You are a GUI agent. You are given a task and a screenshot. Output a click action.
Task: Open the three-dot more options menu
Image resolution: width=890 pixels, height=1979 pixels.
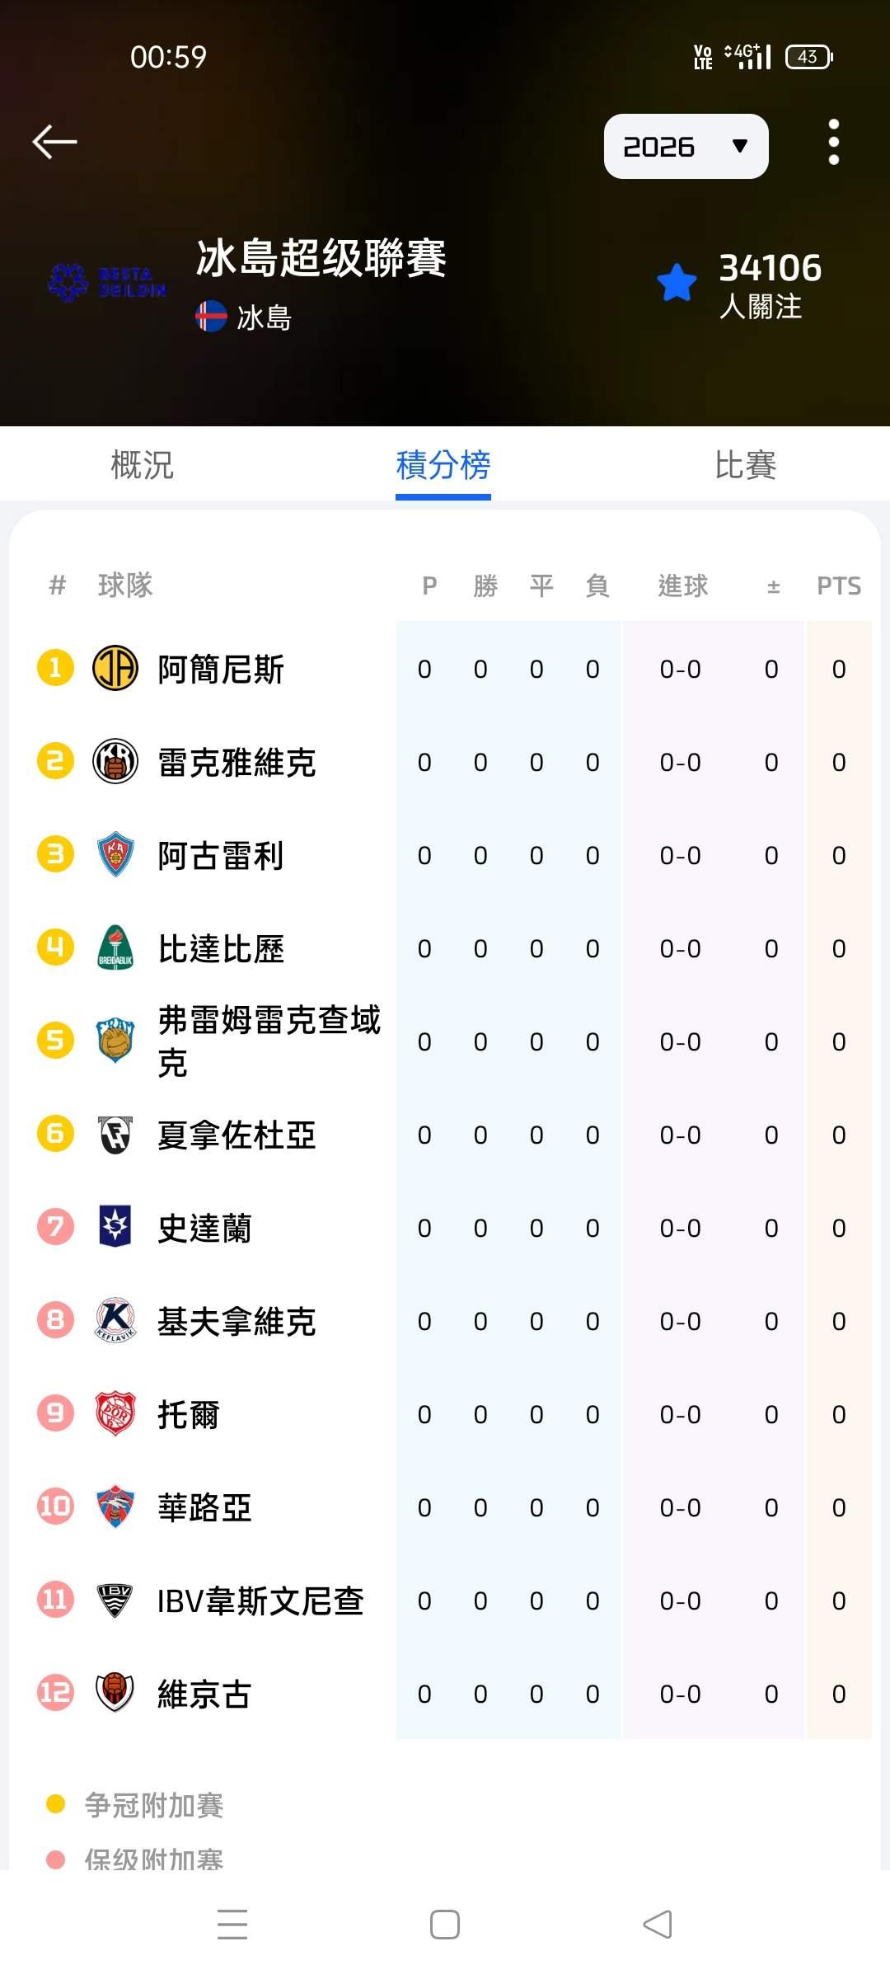[x=833, y=142]
